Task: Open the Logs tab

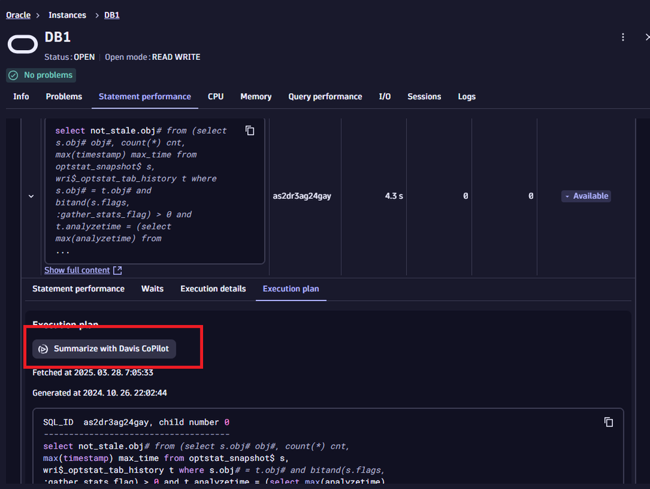Action: click(x=467, y=96)
